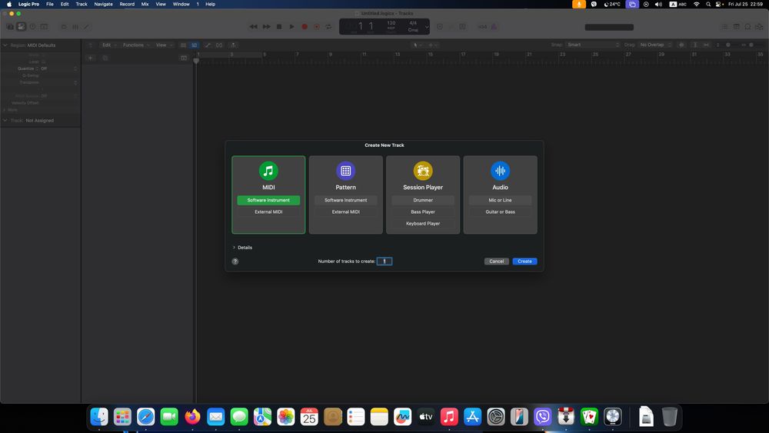Image resolution: width=769 pixels, height=433 pixels.
Task: Open the Library panel icon
Action: pyautogui.click(x=10, y=26)
